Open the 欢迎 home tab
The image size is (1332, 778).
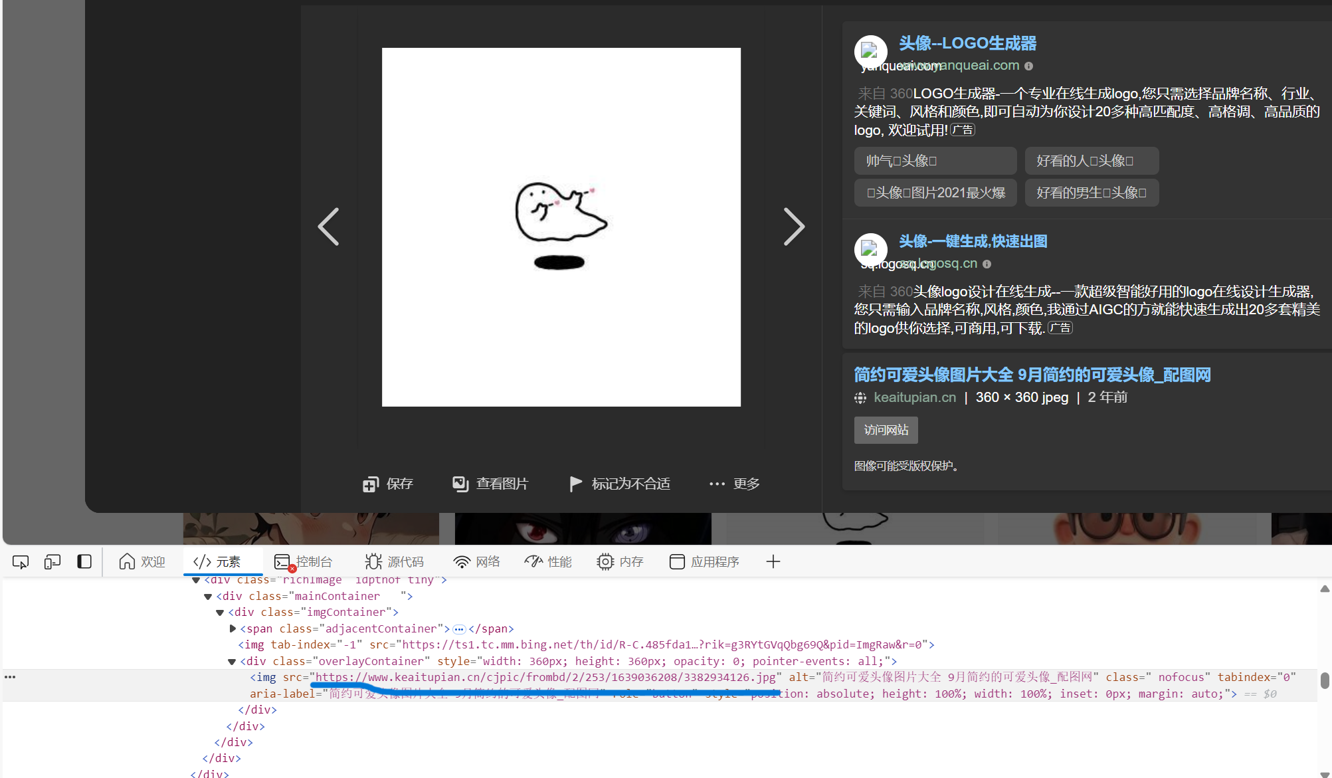[142, 562]
